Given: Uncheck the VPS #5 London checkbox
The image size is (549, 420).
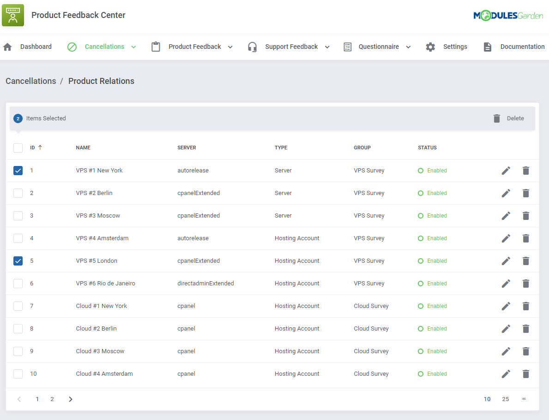Looking at the screenshot, I should 18,261.
